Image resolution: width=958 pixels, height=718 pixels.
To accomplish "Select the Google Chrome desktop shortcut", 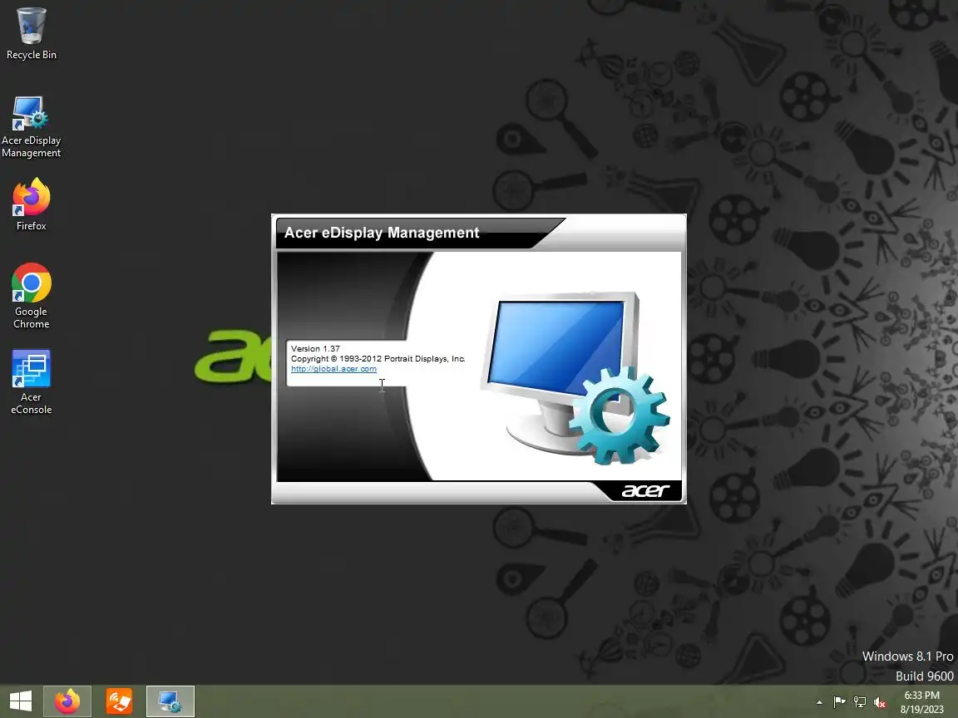I will coord(31,296).
